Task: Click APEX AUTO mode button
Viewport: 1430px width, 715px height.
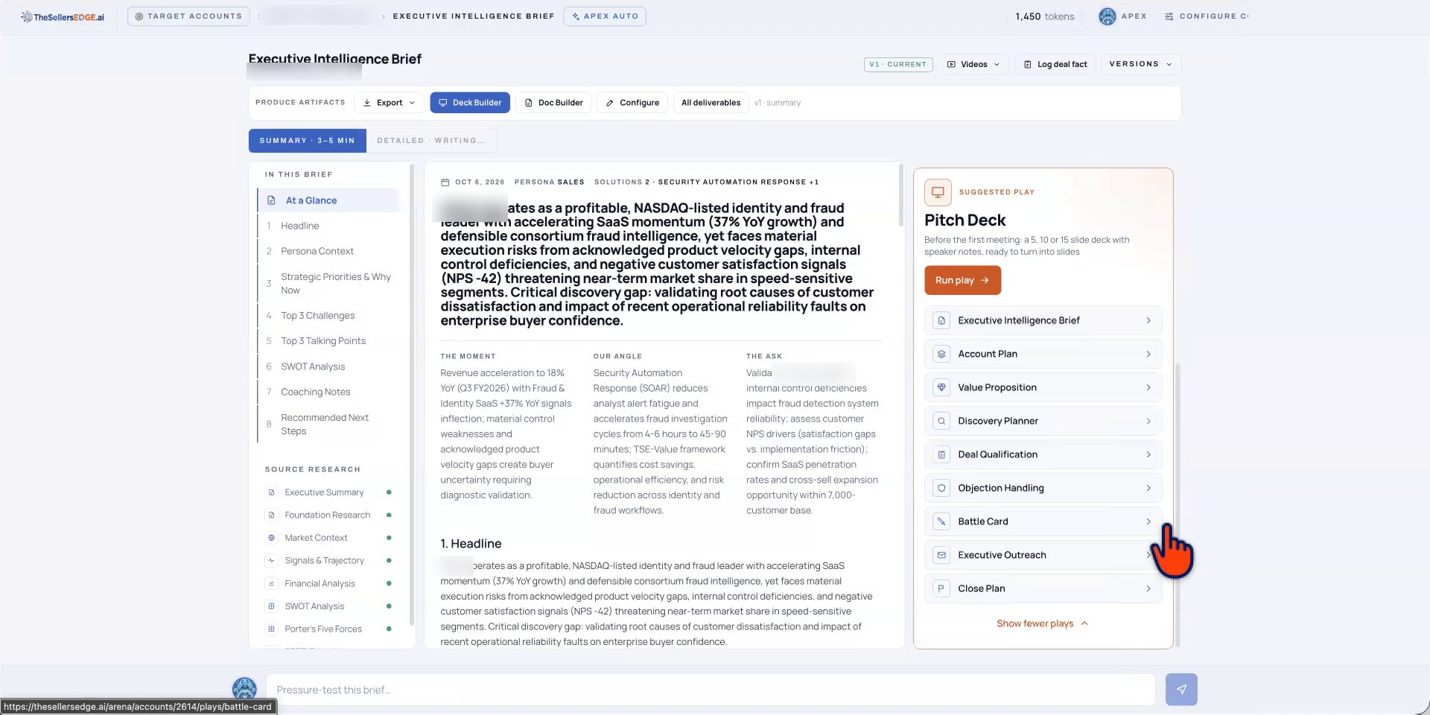Action: click(x=605, y=16)
